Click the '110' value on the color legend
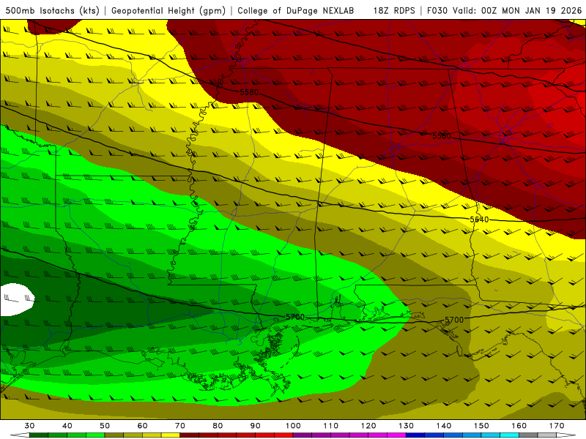Viewport: 586px width, 439px height. pyautogui.click(x=331, y=426)
